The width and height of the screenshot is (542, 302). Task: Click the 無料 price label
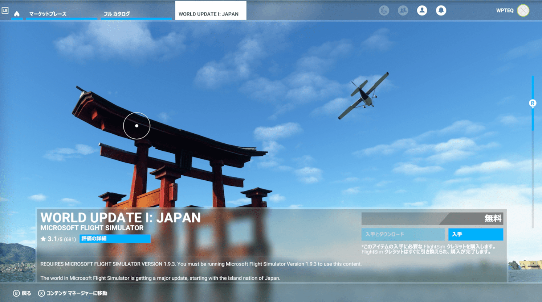tap(493, 218)
